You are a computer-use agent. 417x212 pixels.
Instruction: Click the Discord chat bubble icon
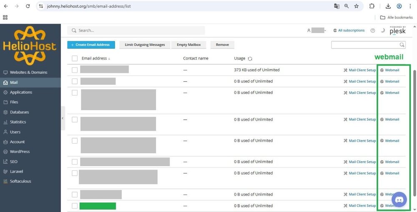399,199
